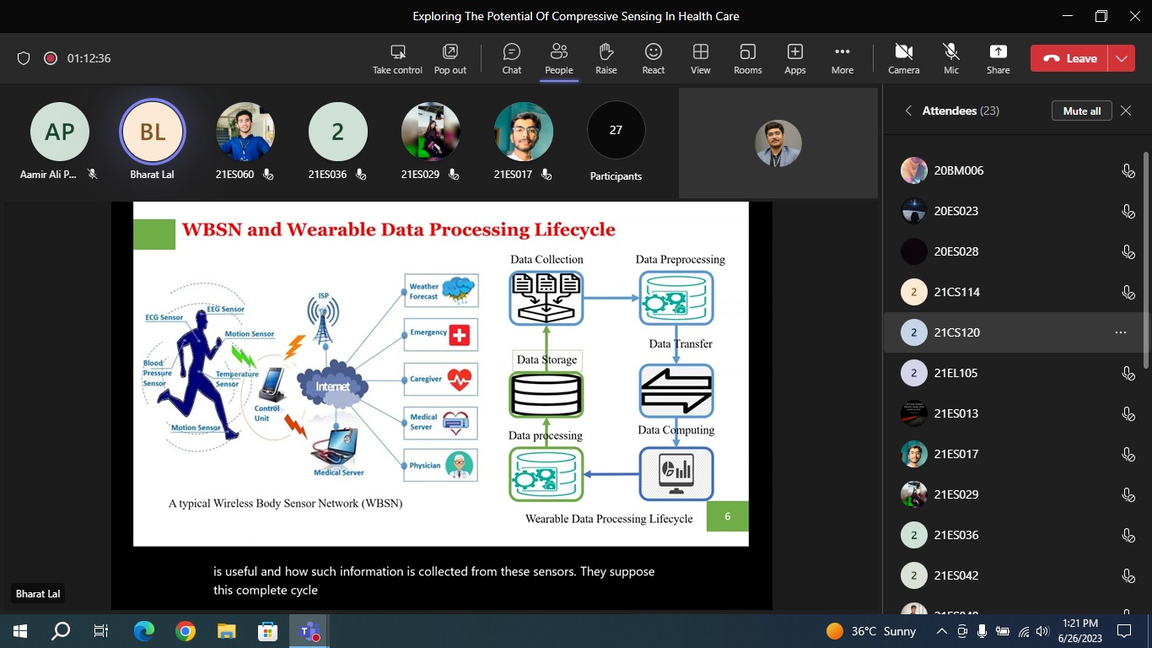Open the View layout options
This screenshot has width=1152, height=648.
[x=701, y=58]
